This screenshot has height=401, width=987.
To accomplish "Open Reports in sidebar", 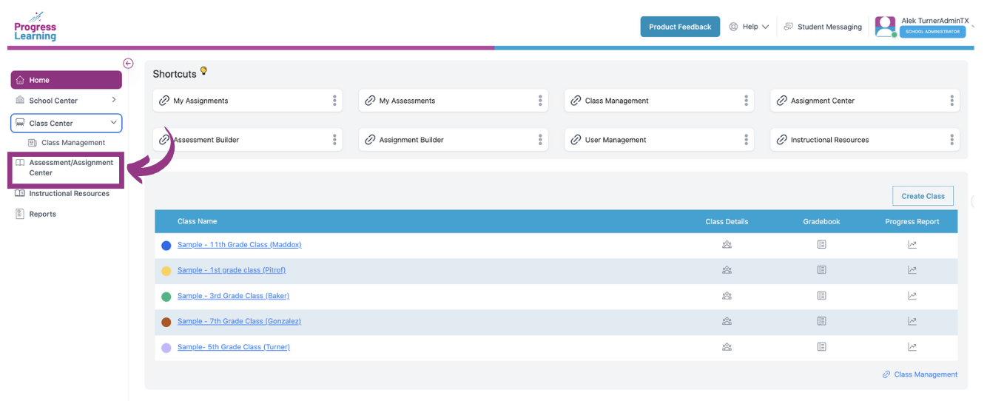I will pyautogui.click(x=36, y=214).
